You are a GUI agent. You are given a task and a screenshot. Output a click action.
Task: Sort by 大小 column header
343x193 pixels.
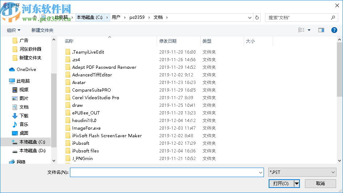250,41
